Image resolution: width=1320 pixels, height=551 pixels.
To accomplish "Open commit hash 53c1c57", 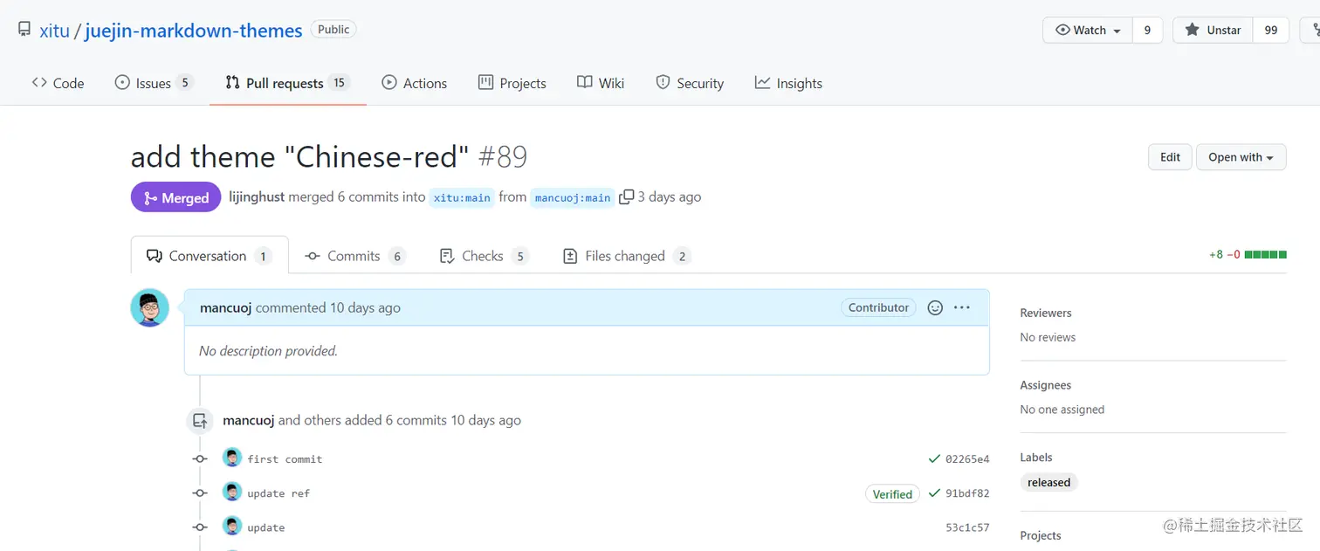I will pos(967,527).
